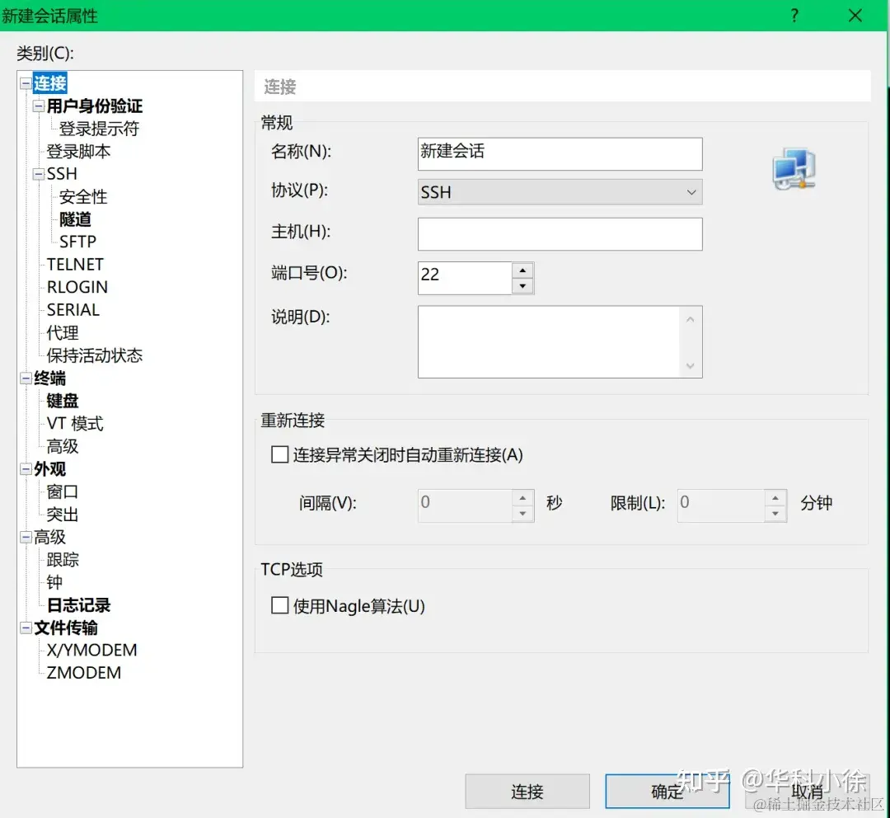Click the session computer icon

[794, 169]
